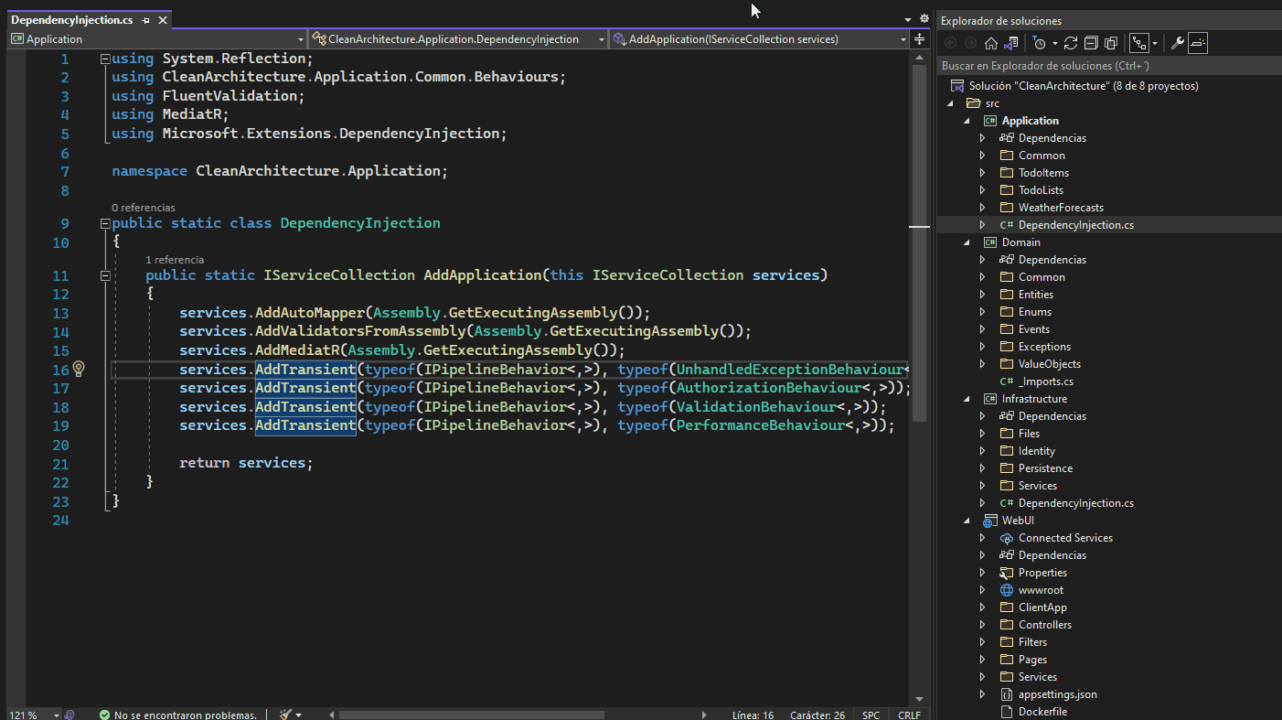
Task: Open Quick Actions lightbulb on line 16
Action: pos(78,369)
